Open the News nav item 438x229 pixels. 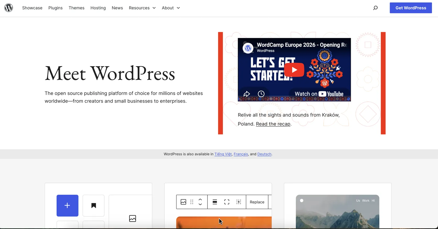(x=117, y=8)
